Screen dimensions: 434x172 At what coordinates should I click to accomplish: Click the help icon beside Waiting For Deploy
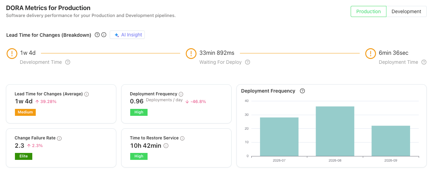pyautogui.click(x=248, y=62)
